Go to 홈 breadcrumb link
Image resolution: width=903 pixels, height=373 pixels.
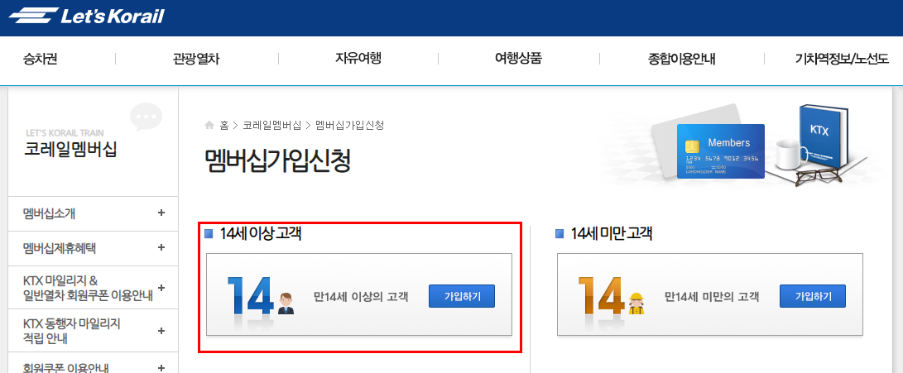[224, 125]
